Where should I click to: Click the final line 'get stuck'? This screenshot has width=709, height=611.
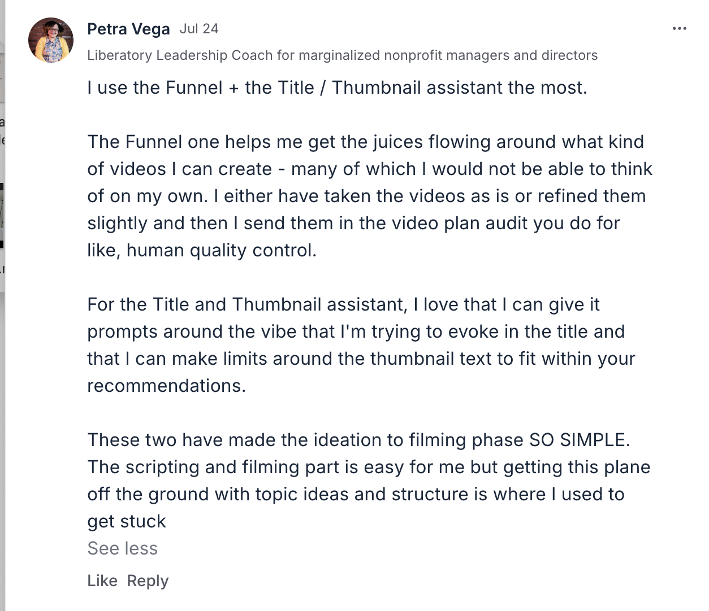127,521
